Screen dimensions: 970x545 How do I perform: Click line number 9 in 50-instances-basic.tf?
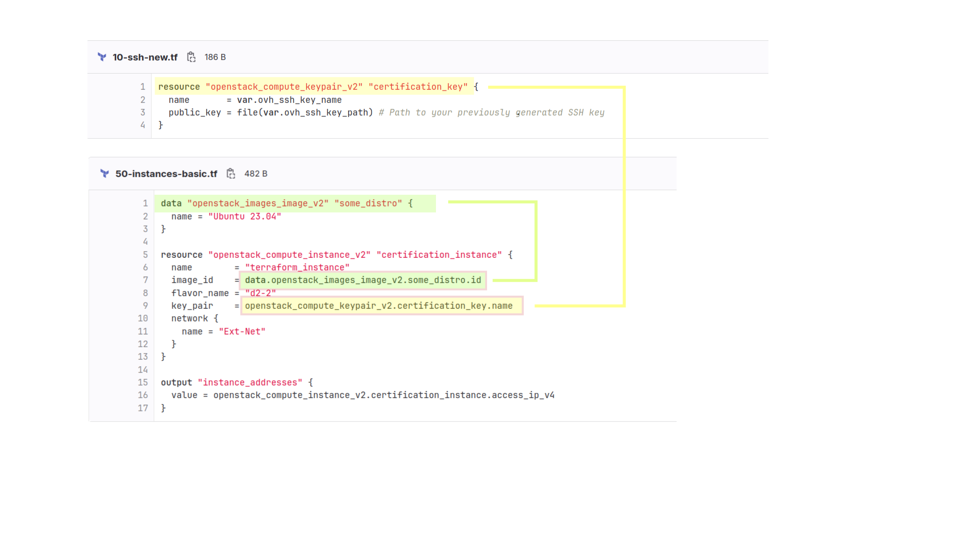tap(145, 306)
